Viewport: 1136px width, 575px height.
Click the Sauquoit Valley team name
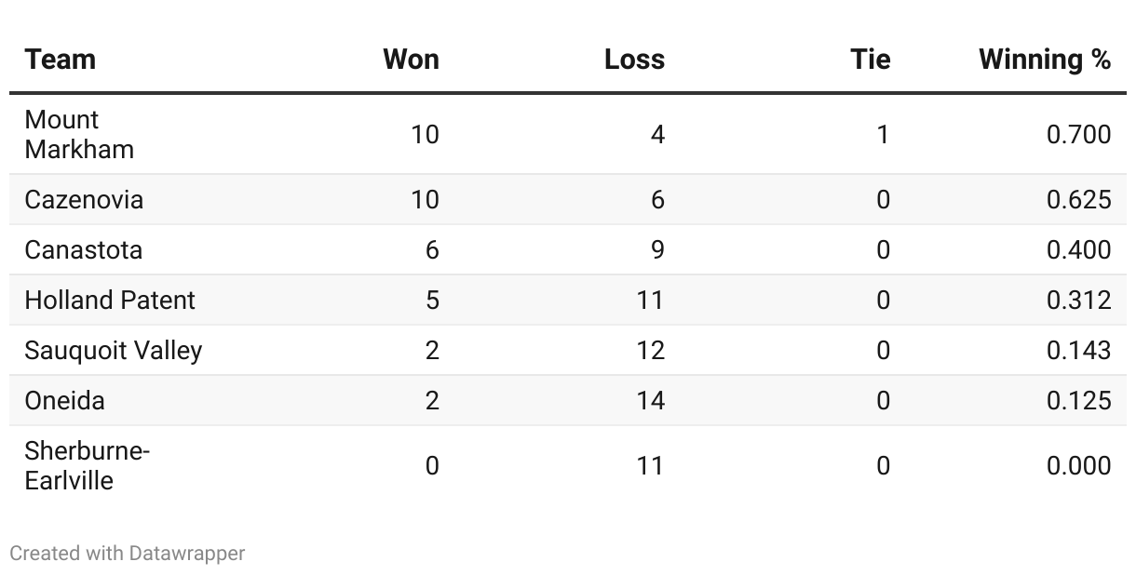[113, 351]
